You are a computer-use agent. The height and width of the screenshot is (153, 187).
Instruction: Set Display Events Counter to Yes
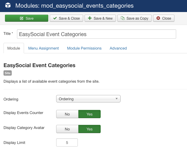click(x=90, y=114)
